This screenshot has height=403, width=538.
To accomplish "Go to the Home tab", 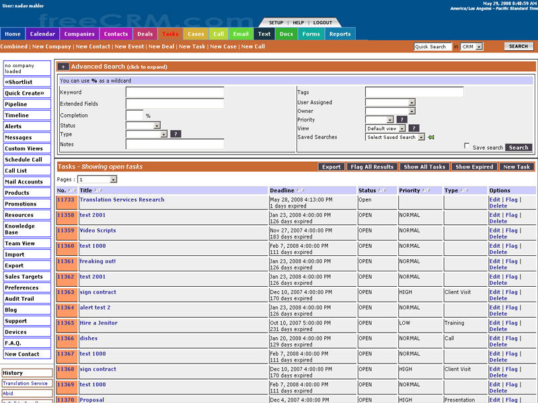I will click(x=13, y=34).
